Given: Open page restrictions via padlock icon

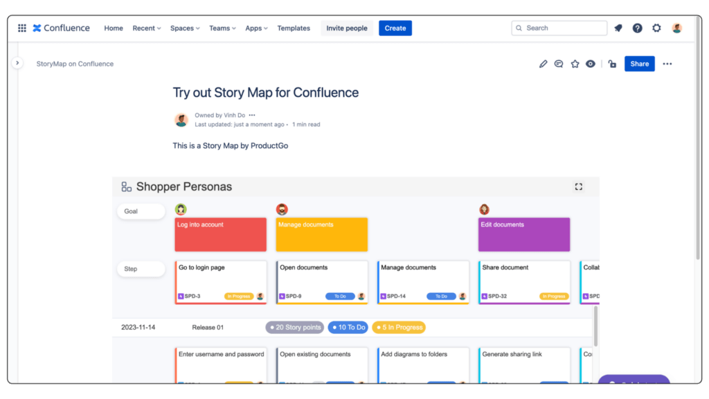Looking at the screenshot, I should click(612, 63).
